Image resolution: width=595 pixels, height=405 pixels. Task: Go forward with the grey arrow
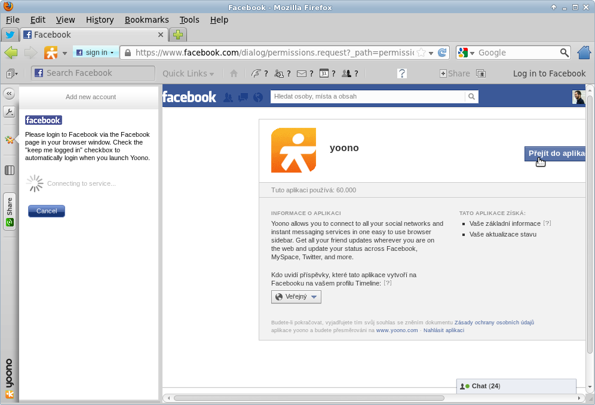30,53
